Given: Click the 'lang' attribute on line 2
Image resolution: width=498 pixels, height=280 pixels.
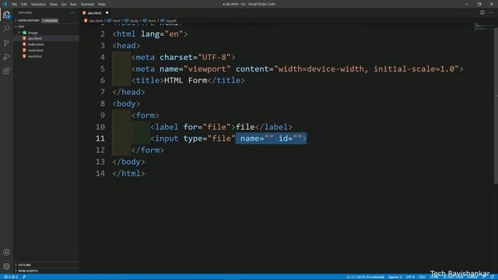Looking at the screenshot, I should 150,34.
